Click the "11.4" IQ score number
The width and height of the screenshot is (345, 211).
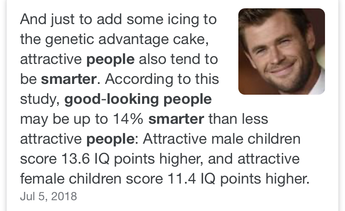click(182, 179)
